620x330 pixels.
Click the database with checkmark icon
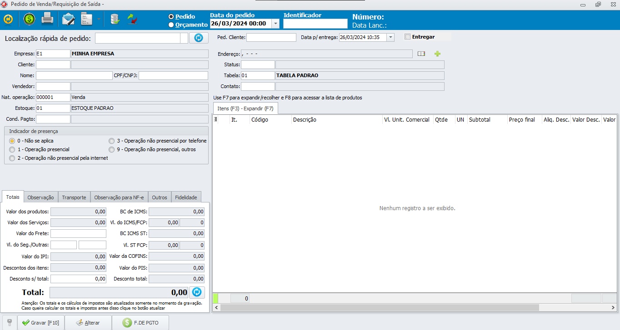[115, 19]
